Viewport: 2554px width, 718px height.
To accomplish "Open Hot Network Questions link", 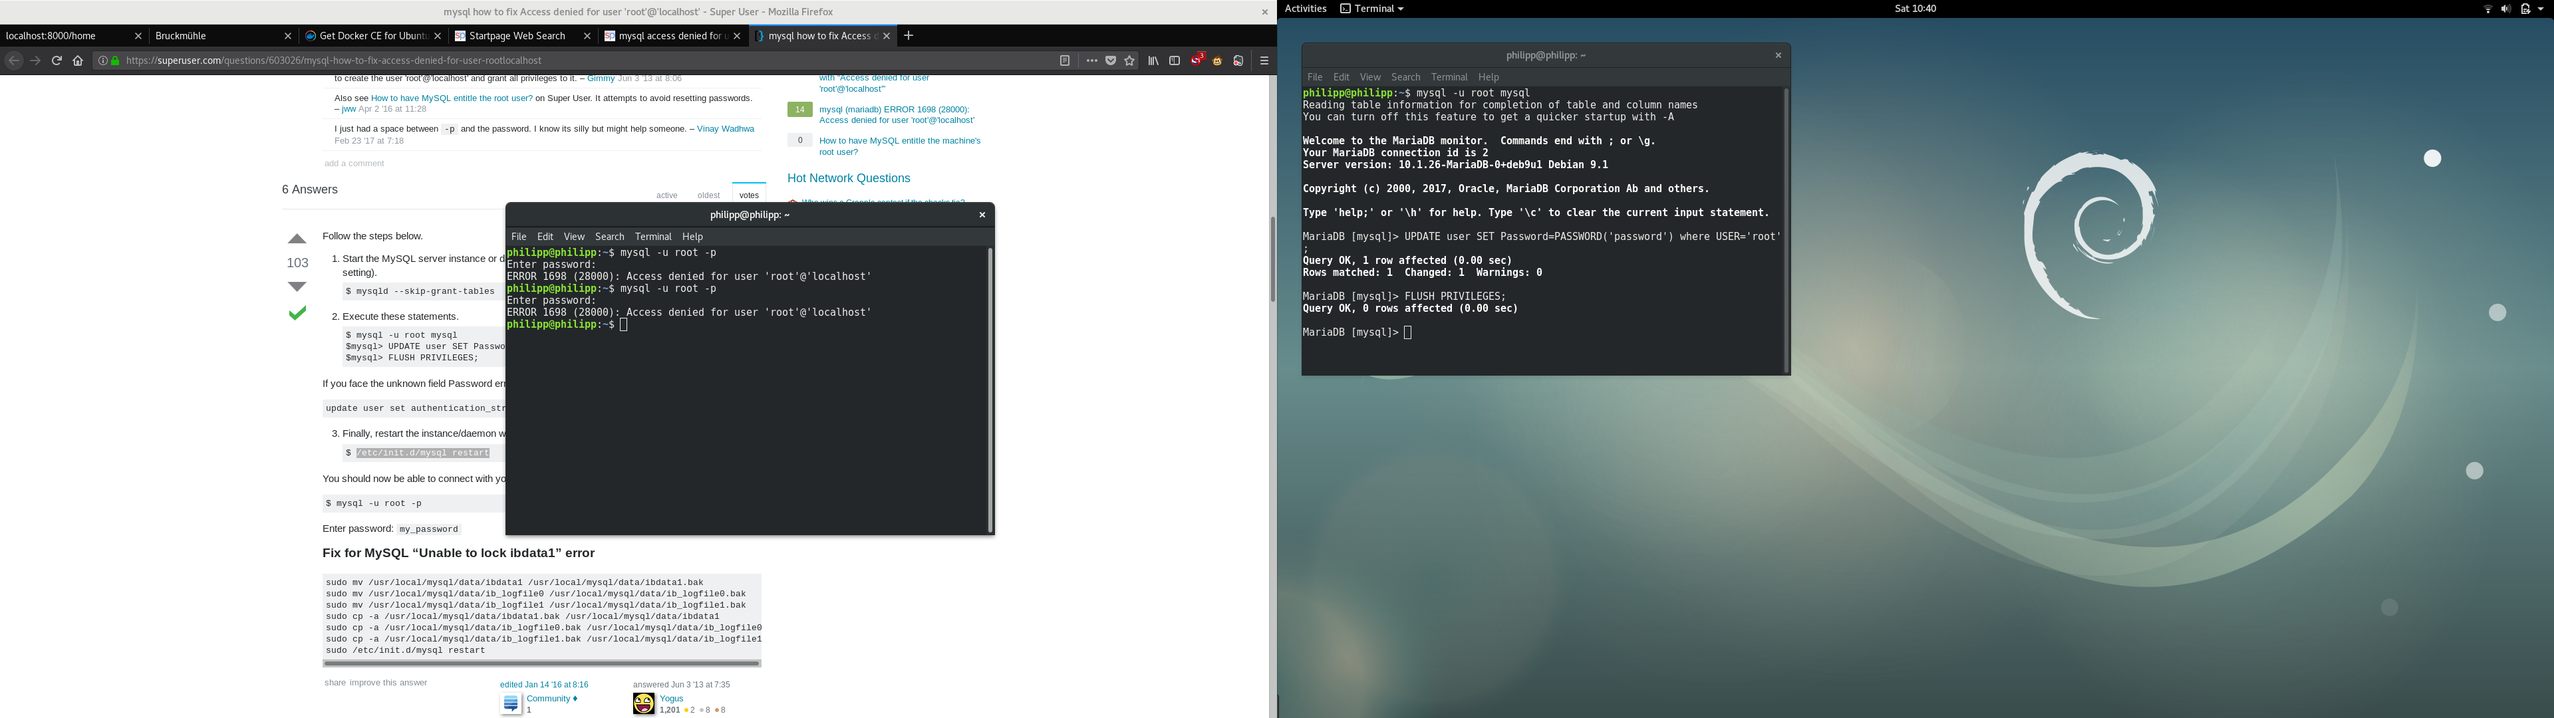I will tap(848, 179).
